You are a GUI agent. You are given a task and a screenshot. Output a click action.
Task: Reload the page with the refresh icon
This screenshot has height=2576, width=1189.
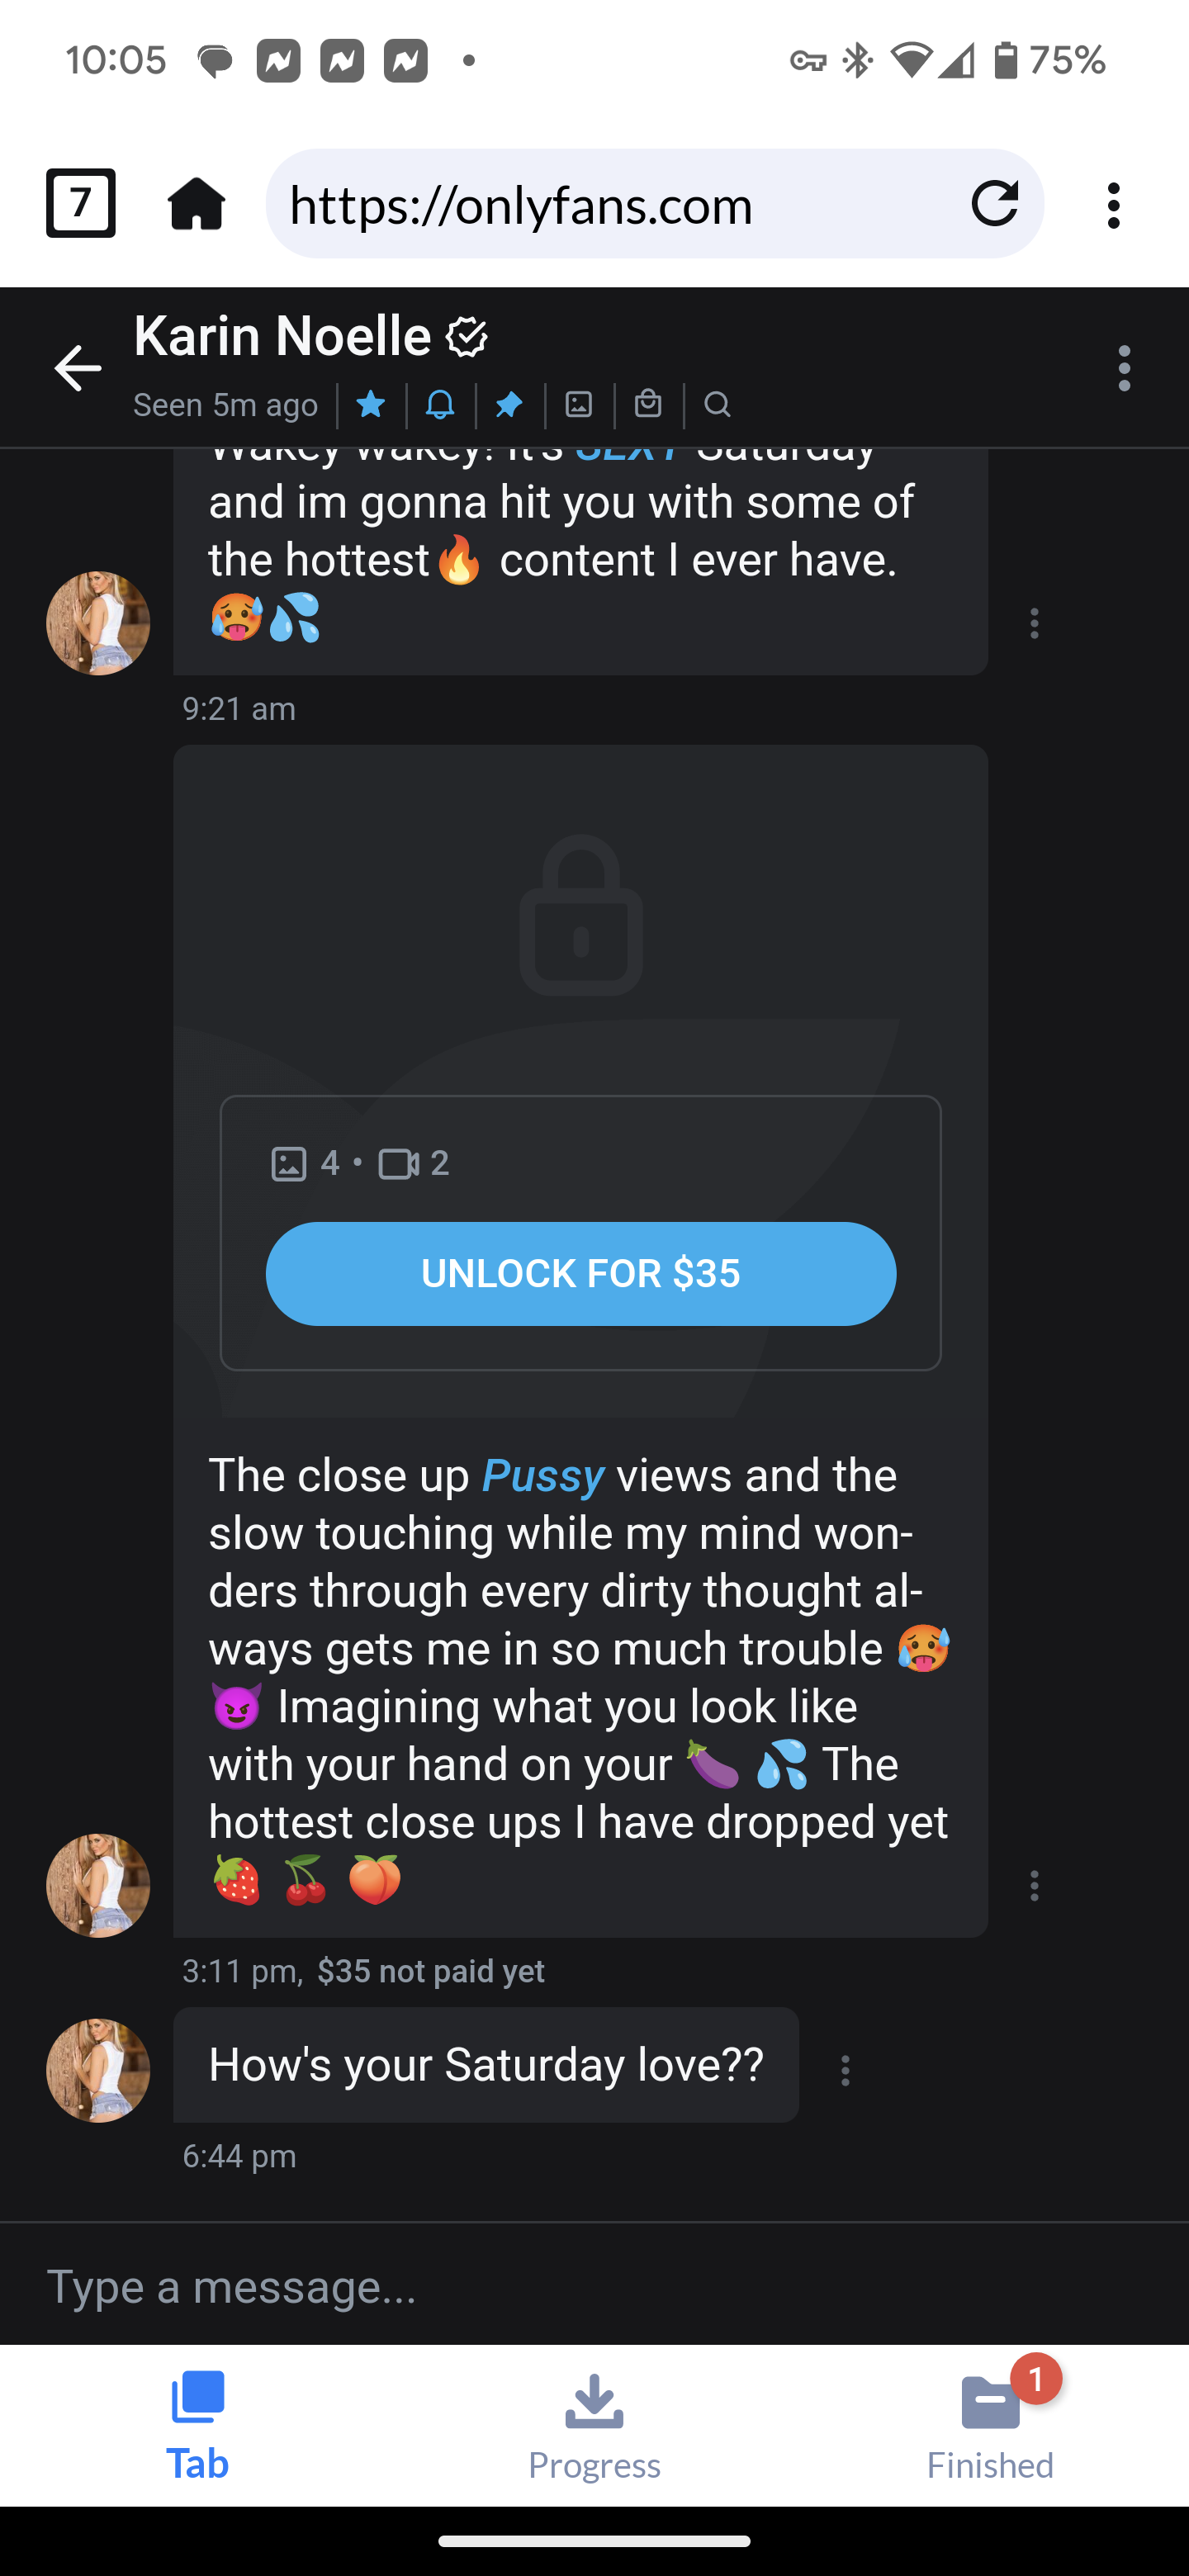point(994,204)
